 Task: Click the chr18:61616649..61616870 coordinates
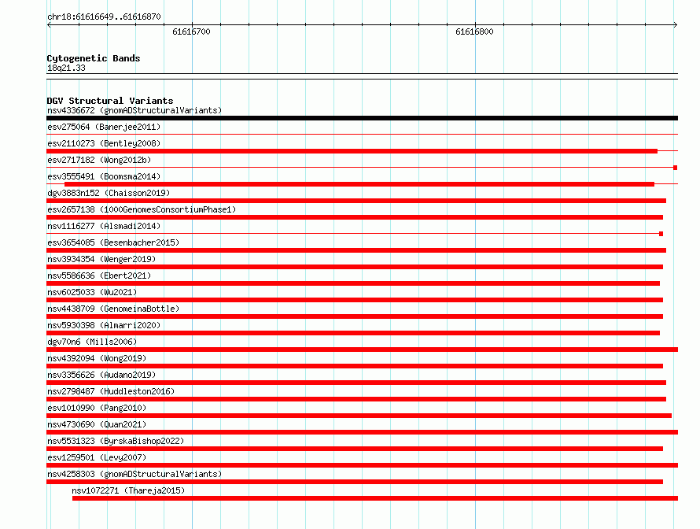click(104, 17)
